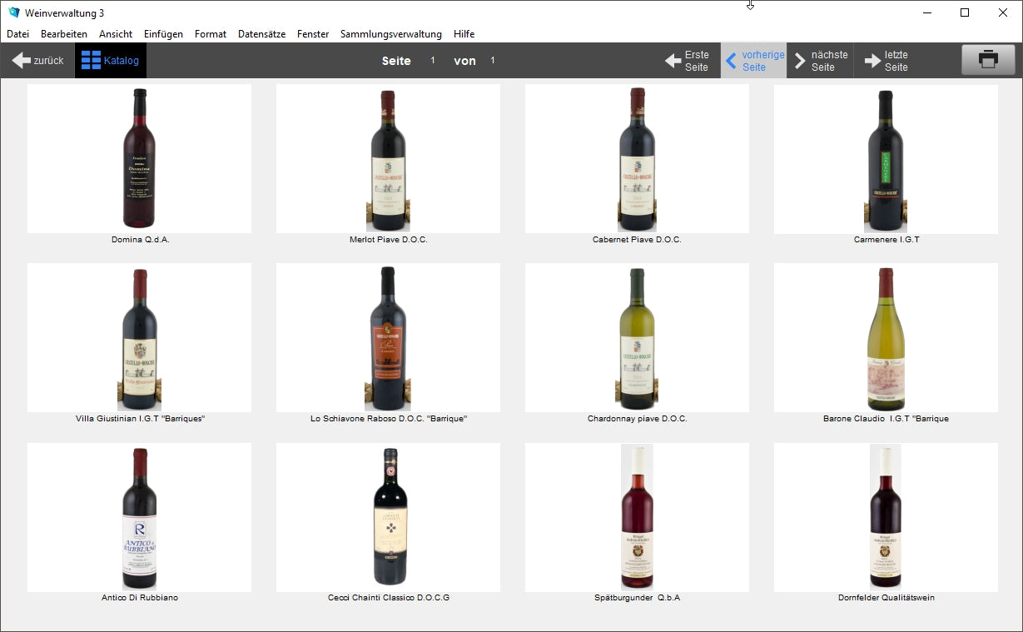
Task: Open the Carmenere I.G.T wine image
Action: click(x=886, y=158)
